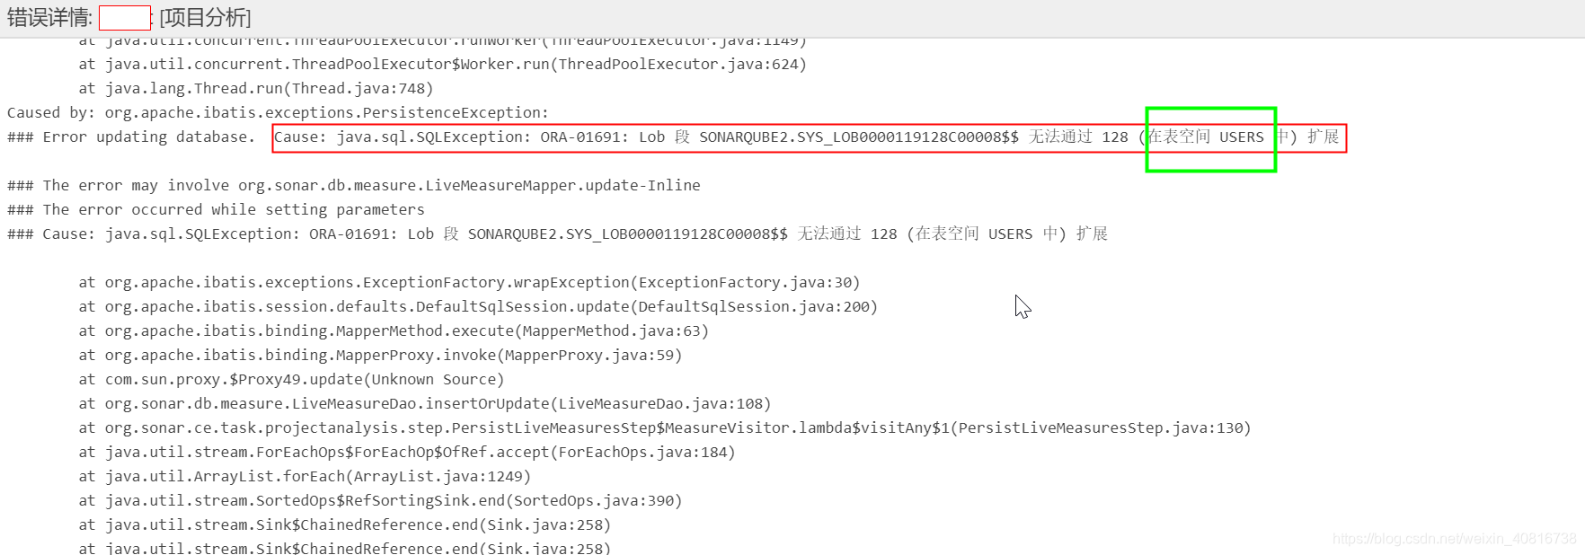Click the MapperProxy.invoke stack line
The height and width of the screenshot is (555, 1585).
point(380,356)
